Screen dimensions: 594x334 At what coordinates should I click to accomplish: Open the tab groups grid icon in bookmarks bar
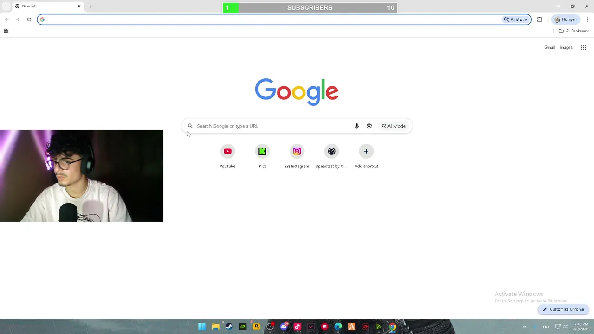6,31
